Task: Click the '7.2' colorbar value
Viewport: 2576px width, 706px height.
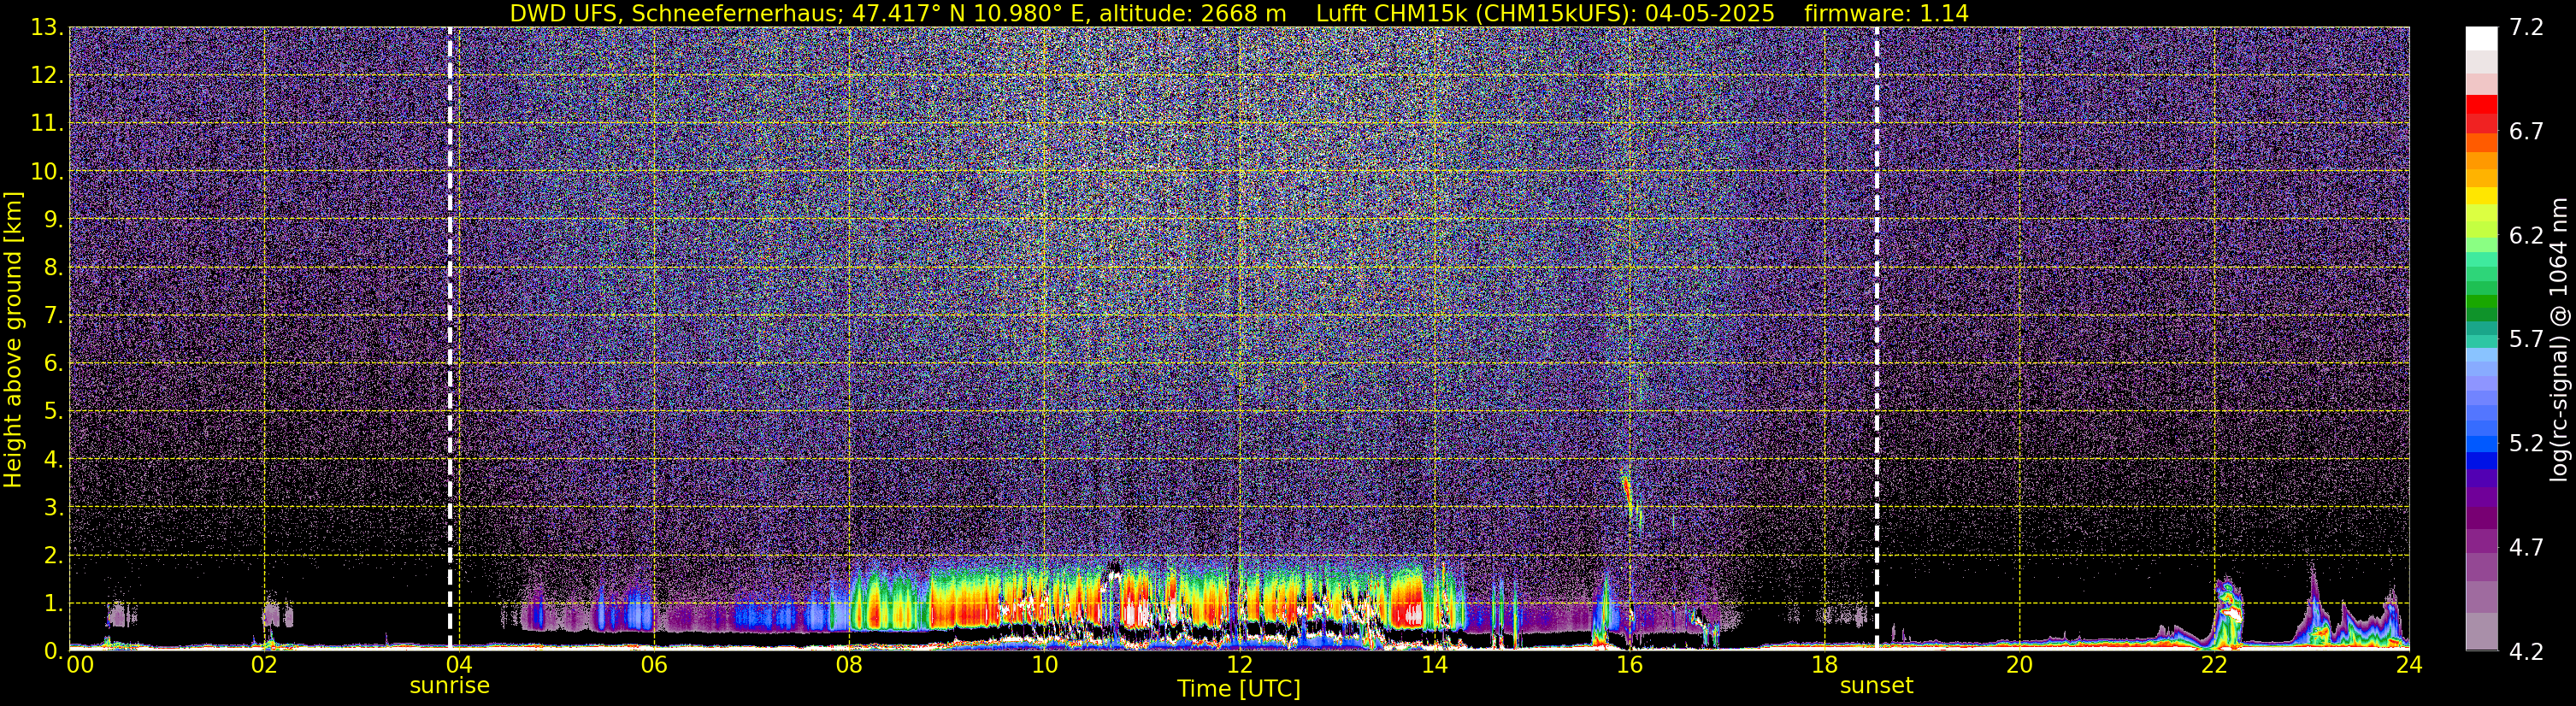Action: tap(2526, 28)
